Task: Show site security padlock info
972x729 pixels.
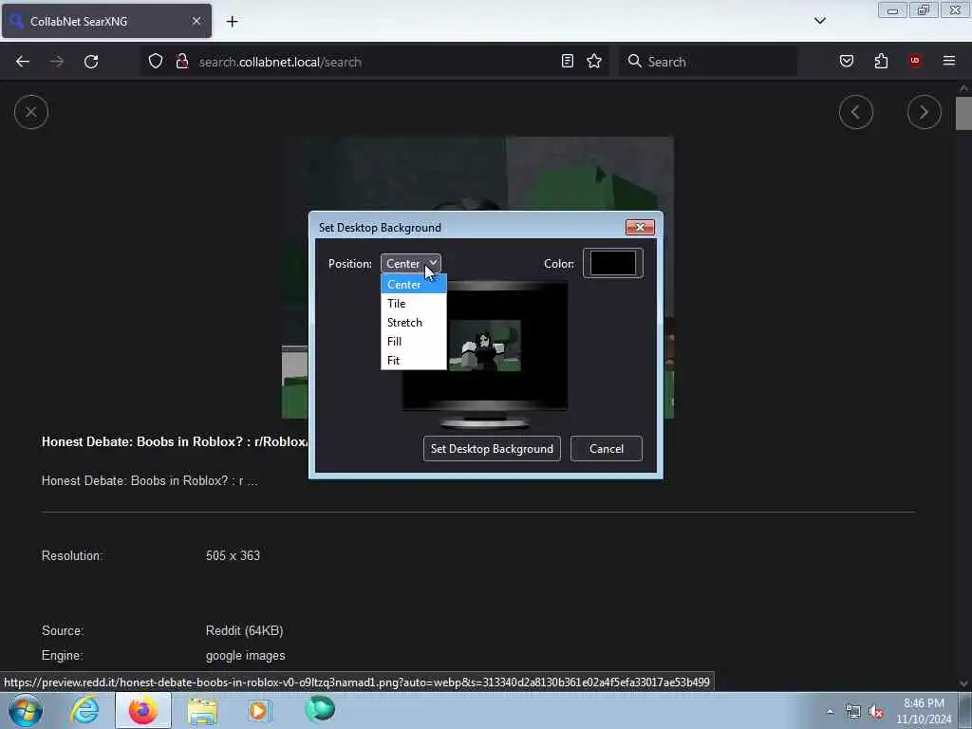Action: [181, 61]
